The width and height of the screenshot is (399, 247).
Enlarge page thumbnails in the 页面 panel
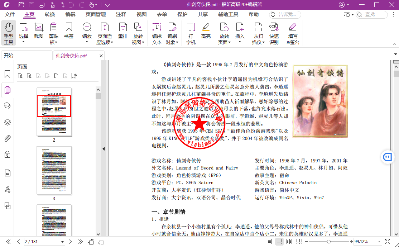click(20, 76)
